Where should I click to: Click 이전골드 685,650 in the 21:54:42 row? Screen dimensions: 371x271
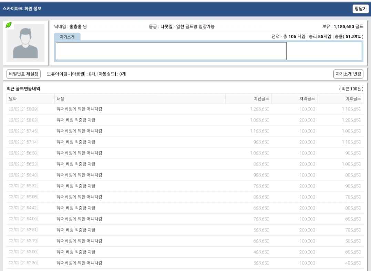click(261, 208)
